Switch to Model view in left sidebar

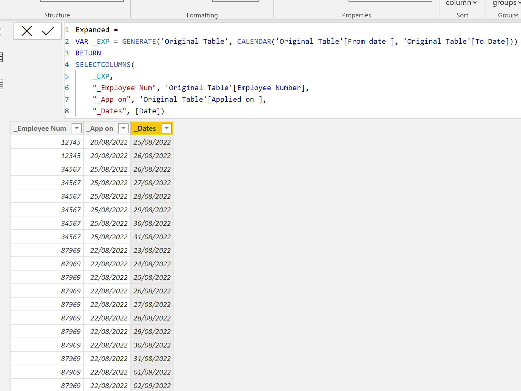point(1,83)
